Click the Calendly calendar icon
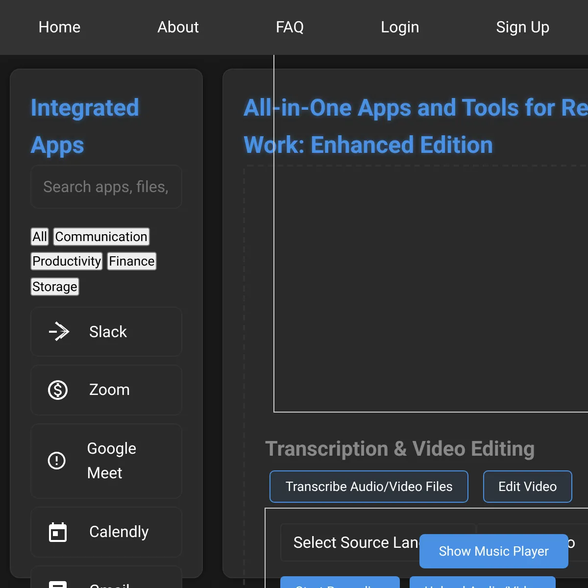 click(x=58, y=532)
